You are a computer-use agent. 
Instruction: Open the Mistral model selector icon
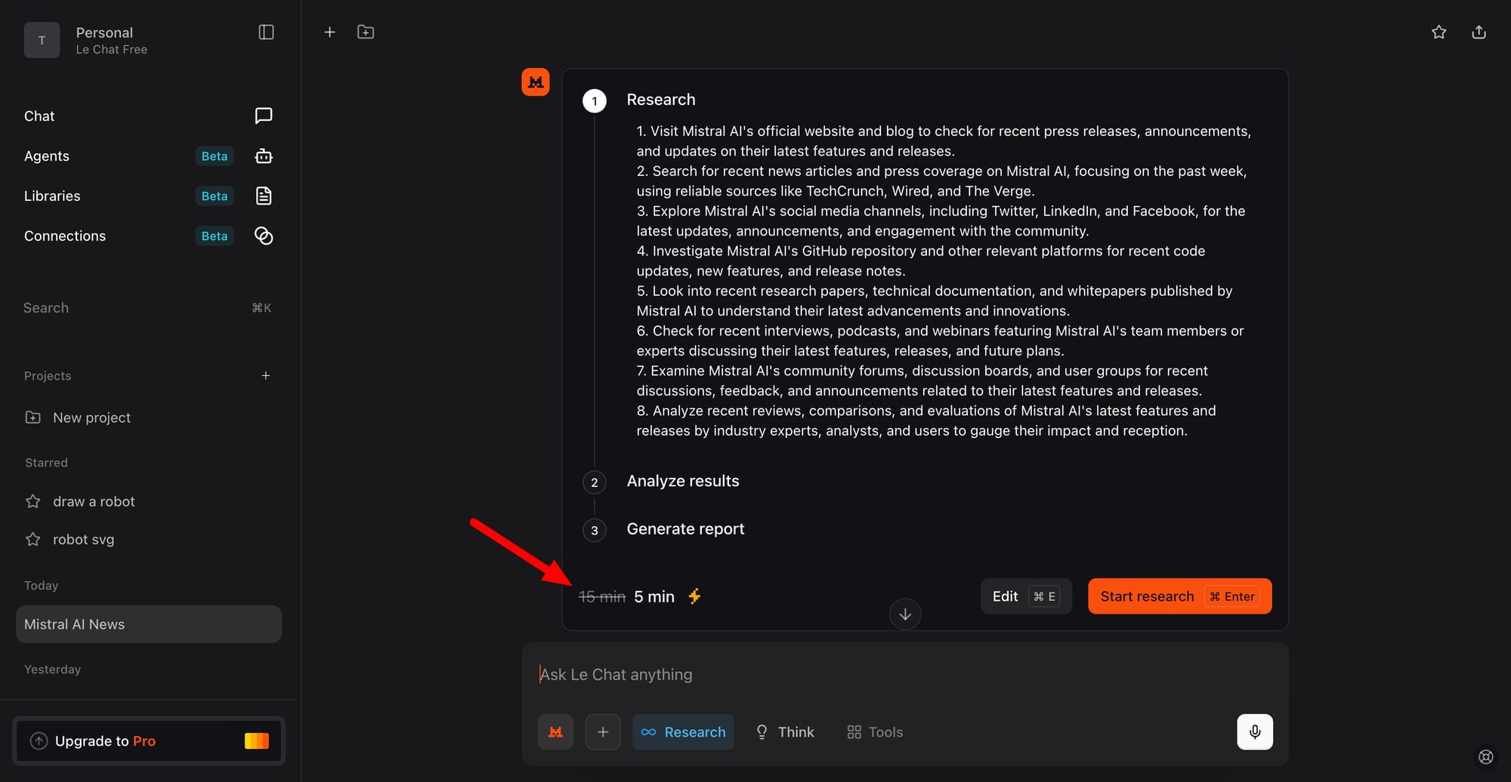(x=555, y=731)
